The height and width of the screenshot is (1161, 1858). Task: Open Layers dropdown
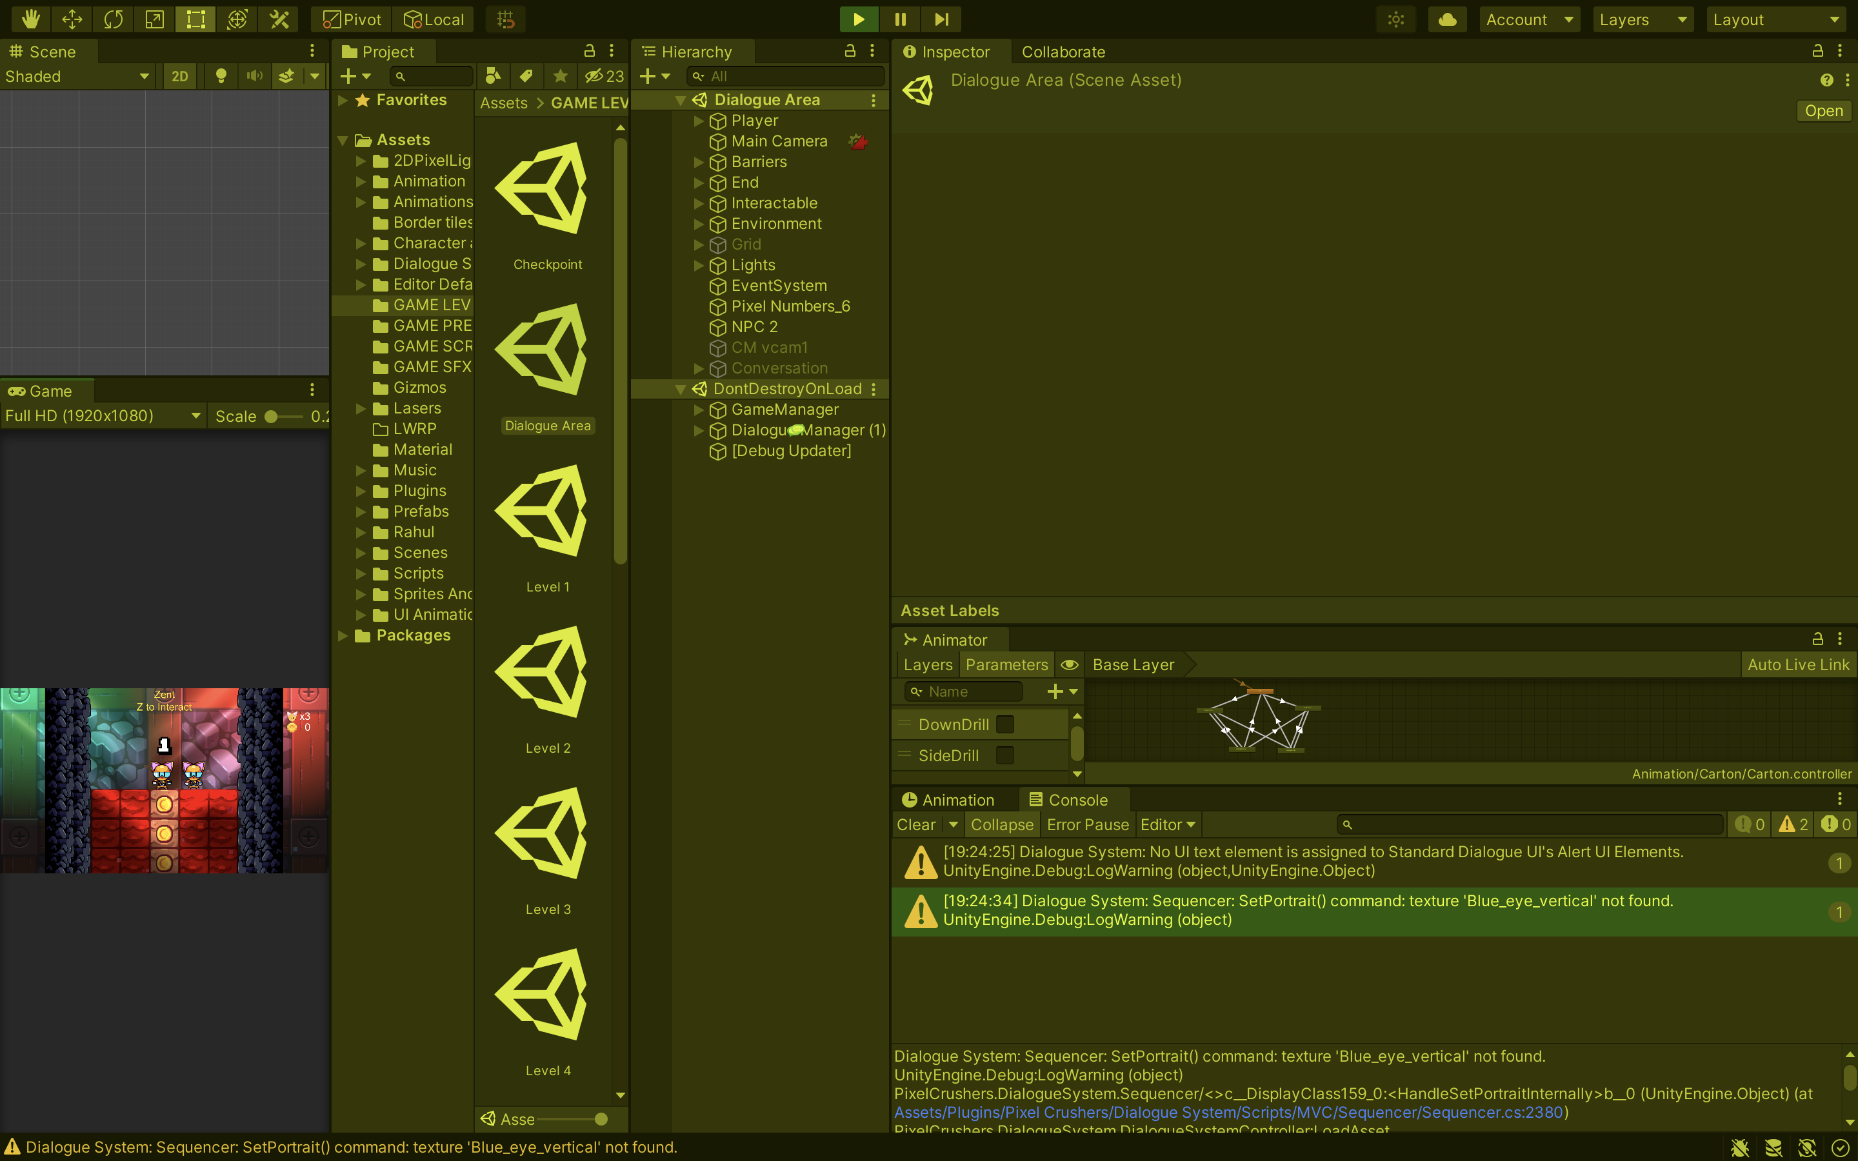pyautogui.click(x=1644, y=19)
